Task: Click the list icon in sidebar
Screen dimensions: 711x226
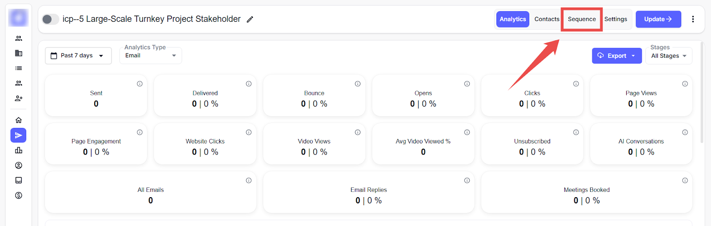Action: (x=19, y=68)
